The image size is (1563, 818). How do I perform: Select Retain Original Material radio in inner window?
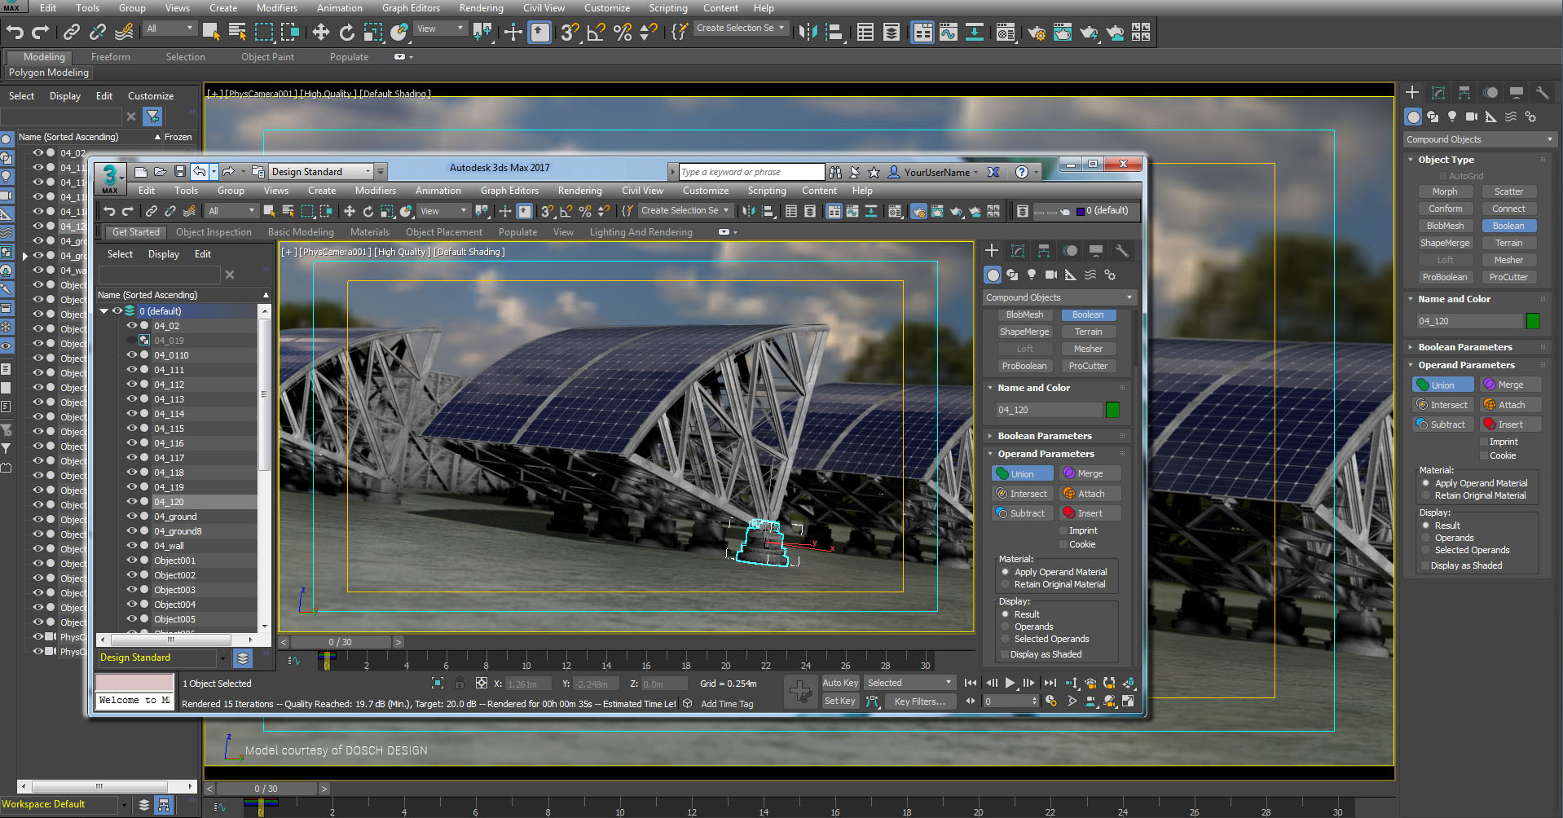tap(1006, 584)
